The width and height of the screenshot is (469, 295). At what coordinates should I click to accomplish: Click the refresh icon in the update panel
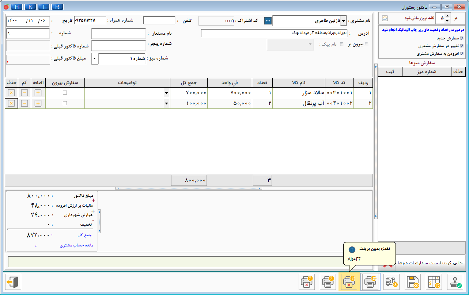point(385,18)
